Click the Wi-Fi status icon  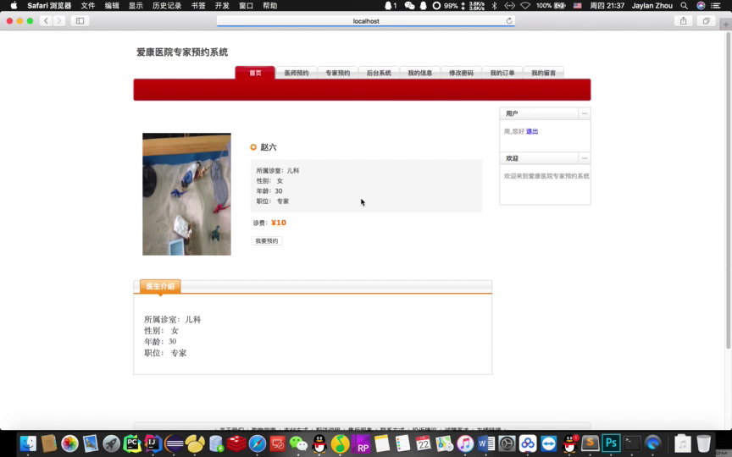525,6
